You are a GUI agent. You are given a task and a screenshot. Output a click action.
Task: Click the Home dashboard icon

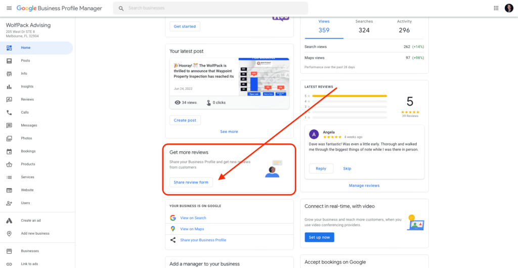pos(9,48)
